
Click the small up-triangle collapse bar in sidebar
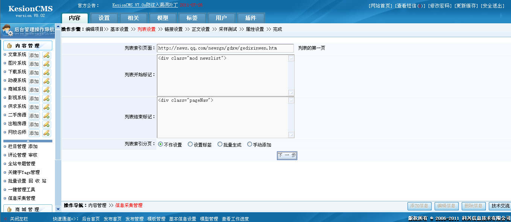[x=28, y=141]
